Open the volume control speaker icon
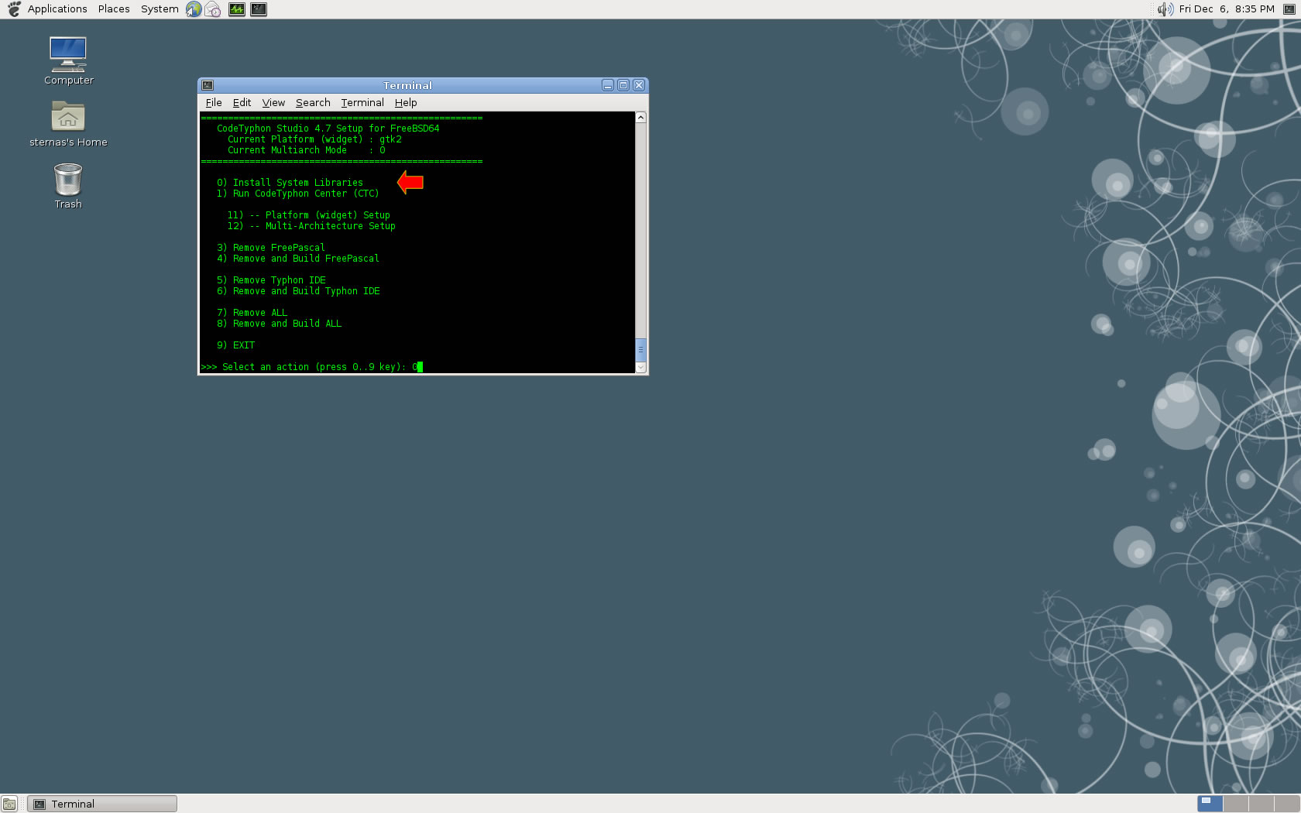The image size is (1301, 813). pyautogui.click(x=1165, y=9)
